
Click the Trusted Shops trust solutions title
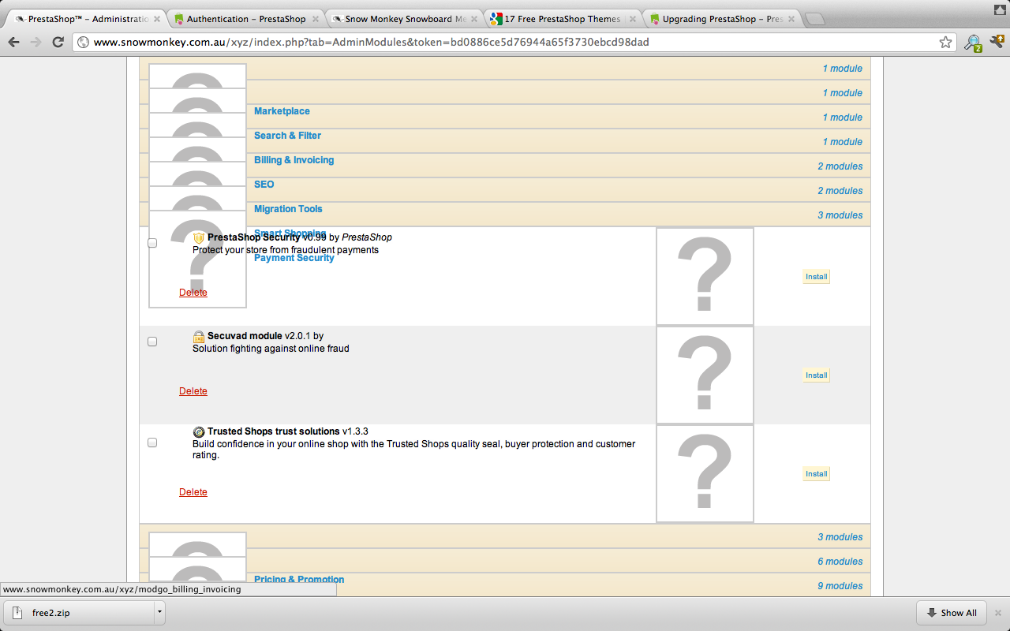pyautogui.click(x=273, y=431)
